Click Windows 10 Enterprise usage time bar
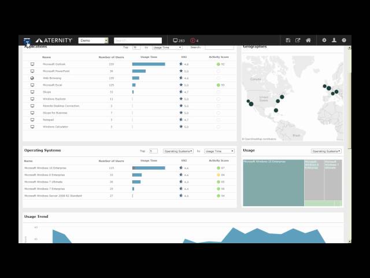This screenshot has height=278, width=370. pos(149,168)
